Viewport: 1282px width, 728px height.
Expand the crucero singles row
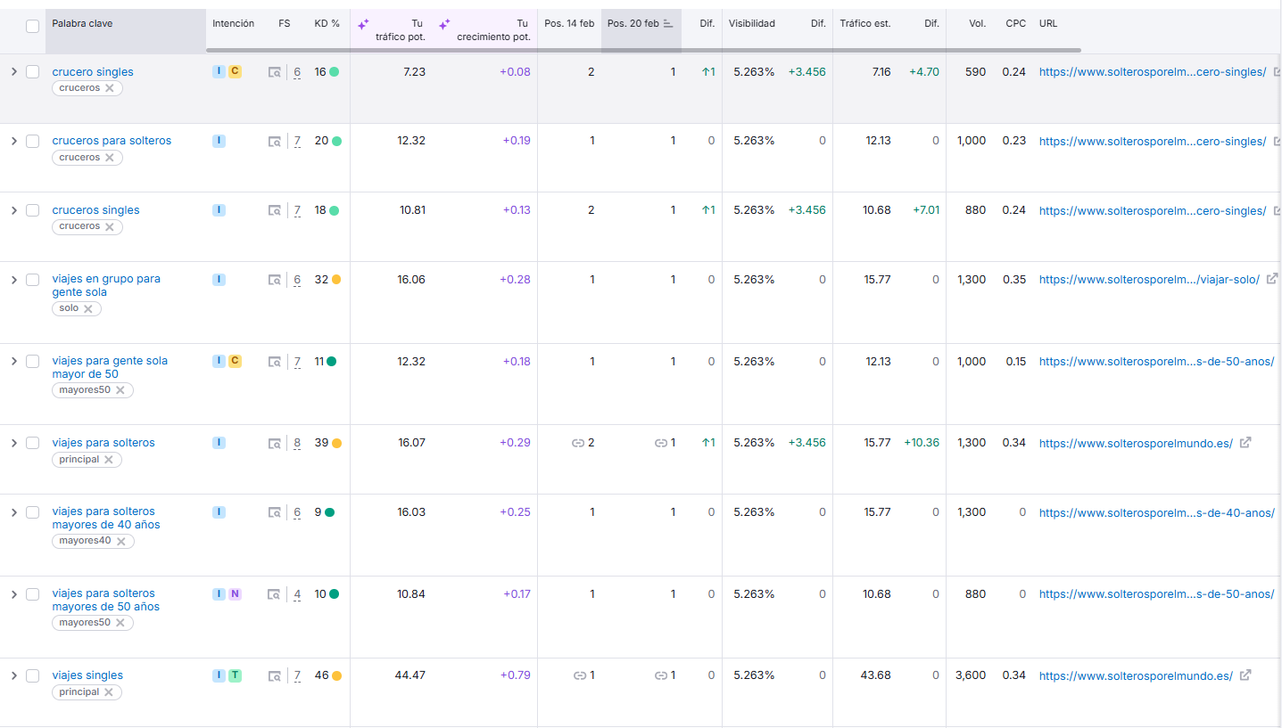tap(13, 71)
